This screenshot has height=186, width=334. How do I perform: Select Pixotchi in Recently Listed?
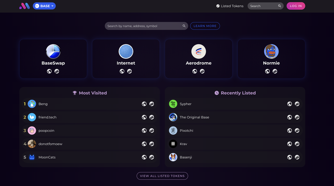[x=235, y=131]
